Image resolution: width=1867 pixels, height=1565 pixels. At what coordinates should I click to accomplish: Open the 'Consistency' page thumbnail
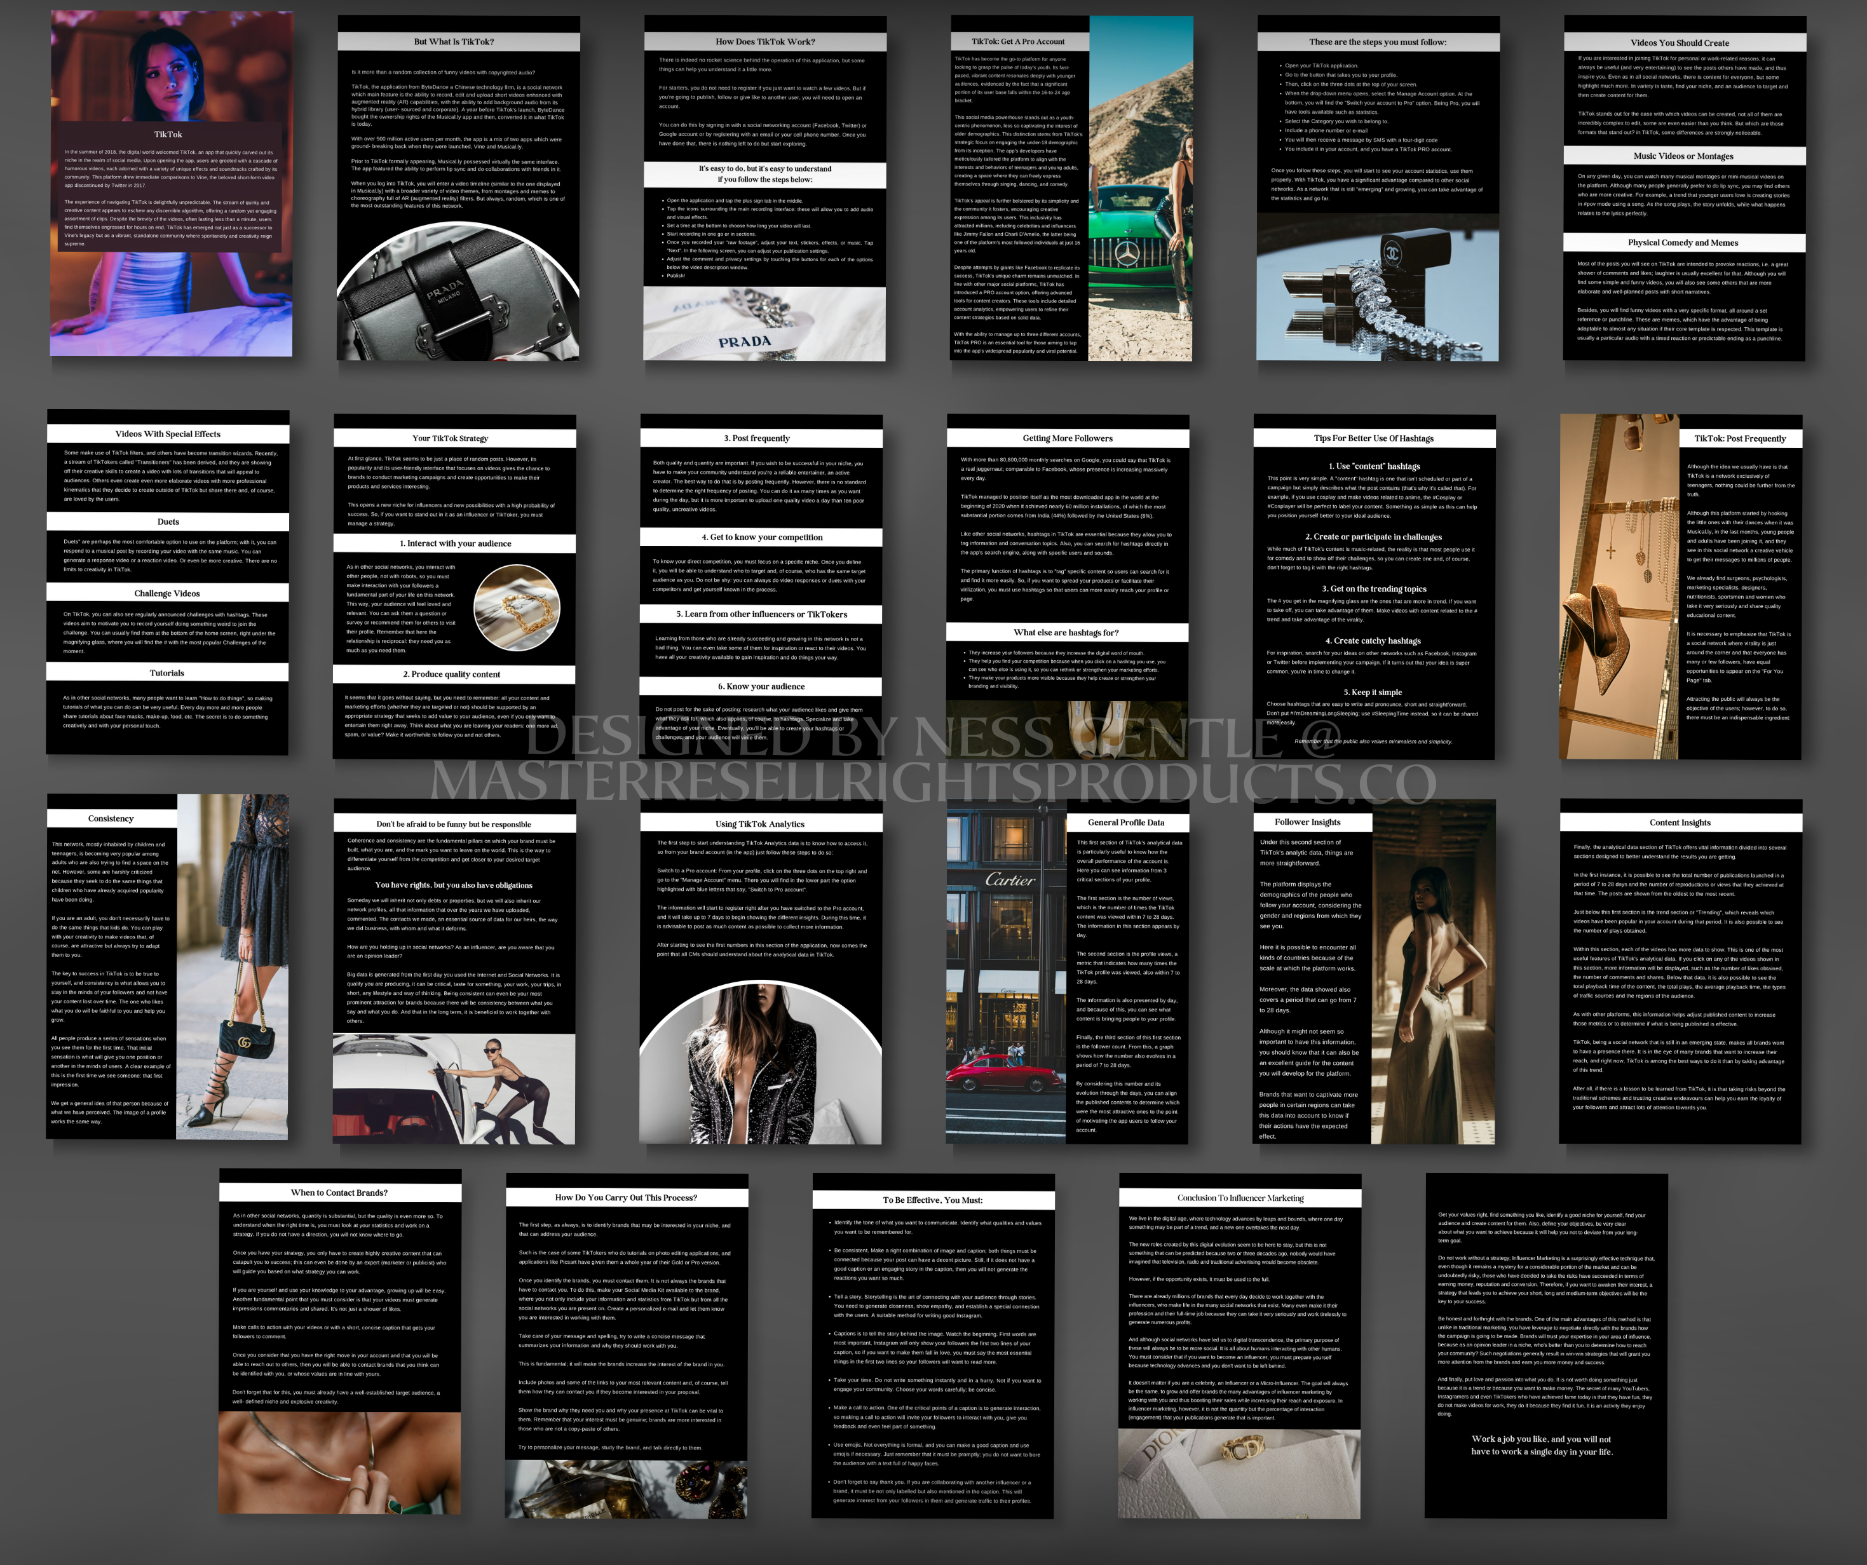click(x=167, y=966)
